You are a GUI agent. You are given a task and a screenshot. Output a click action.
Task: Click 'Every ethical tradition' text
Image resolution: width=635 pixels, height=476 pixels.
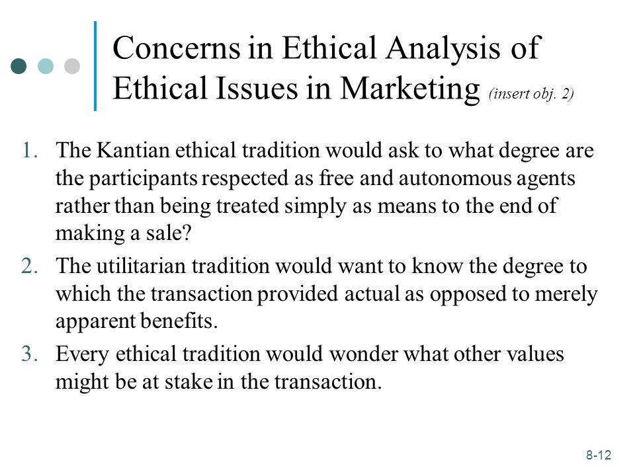(x=157, y=354)
